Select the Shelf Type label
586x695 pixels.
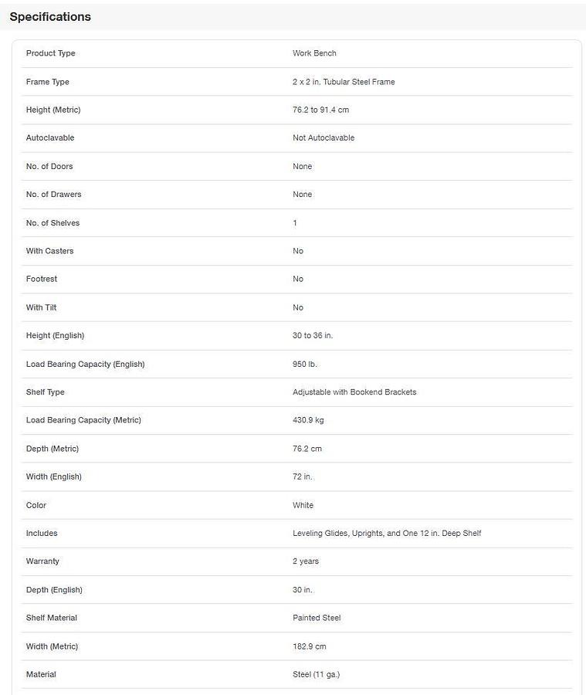[46, 392]
